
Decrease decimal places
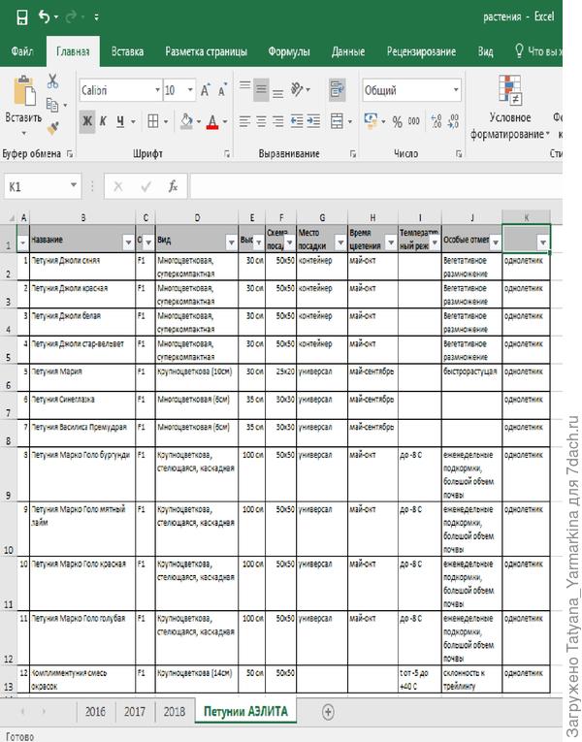453,121
